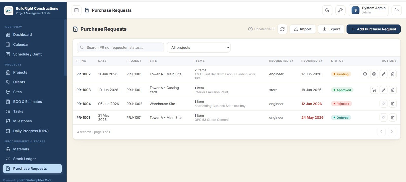Approve PR-1002 with the check icon
The width and height of the screenshot is (406, 182).
[x=365, y=74]
